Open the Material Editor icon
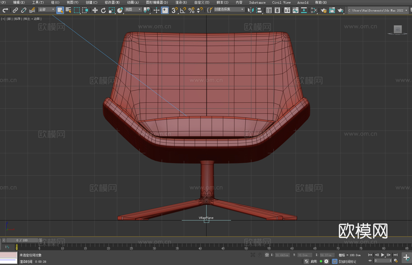The height and width of the screenshot is (265, 412). [x=314, y=10]
